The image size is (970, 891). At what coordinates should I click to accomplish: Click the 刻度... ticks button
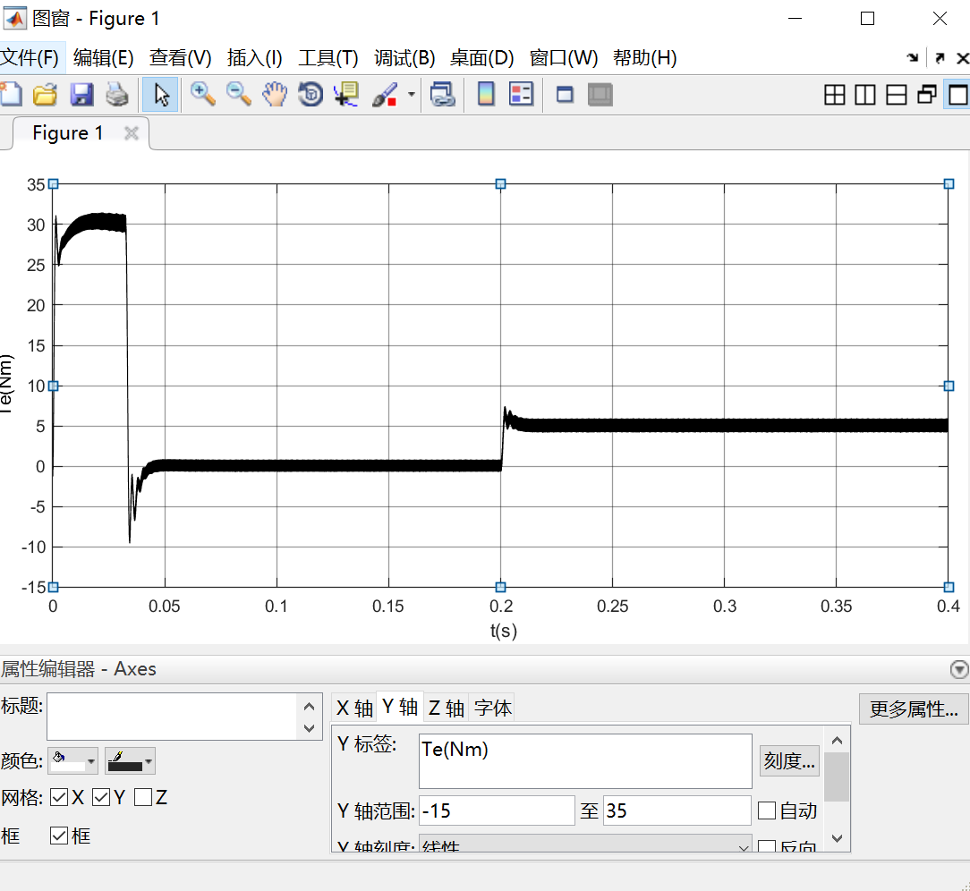(x=789, y=760)
